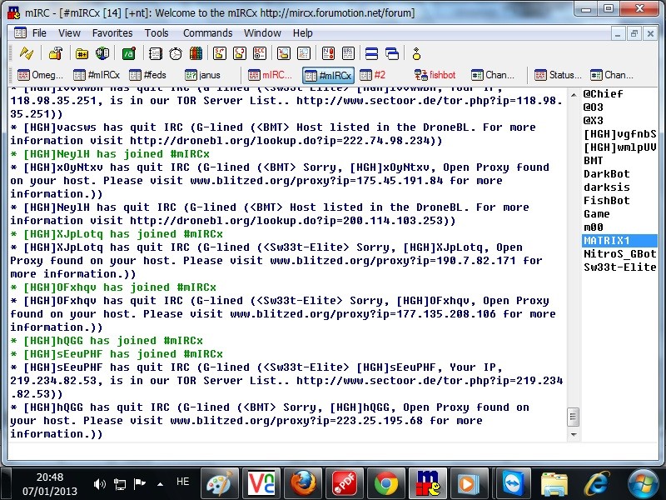Click the blitzed.org proxy link for 190.7.82.171
Image resolution: width=666 pixels, height=500 pixels.
point(393,261)
